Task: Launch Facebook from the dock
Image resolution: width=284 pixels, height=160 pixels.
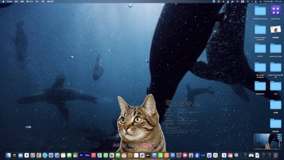Action: coord(197,155)
